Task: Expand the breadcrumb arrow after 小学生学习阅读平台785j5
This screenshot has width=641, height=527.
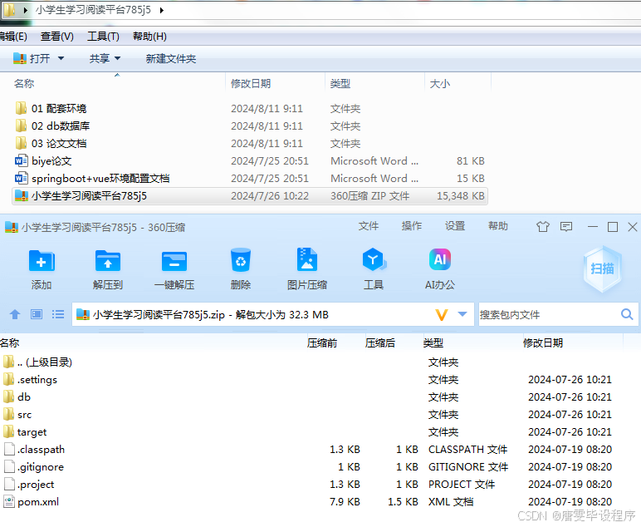Action: 161,10
